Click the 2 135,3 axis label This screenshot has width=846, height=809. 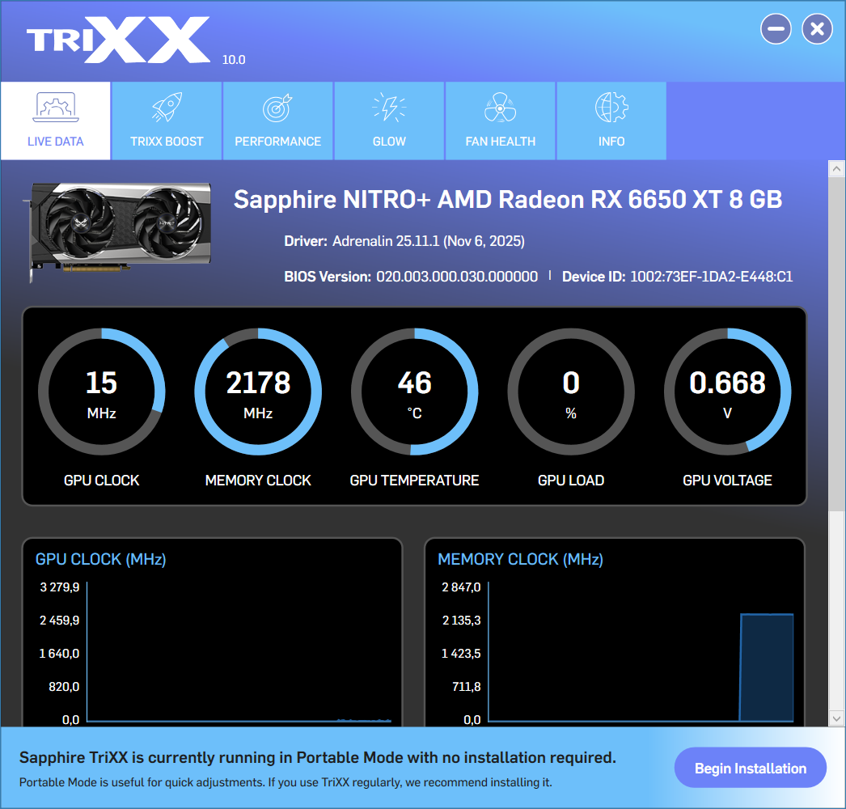pos(461,621)
